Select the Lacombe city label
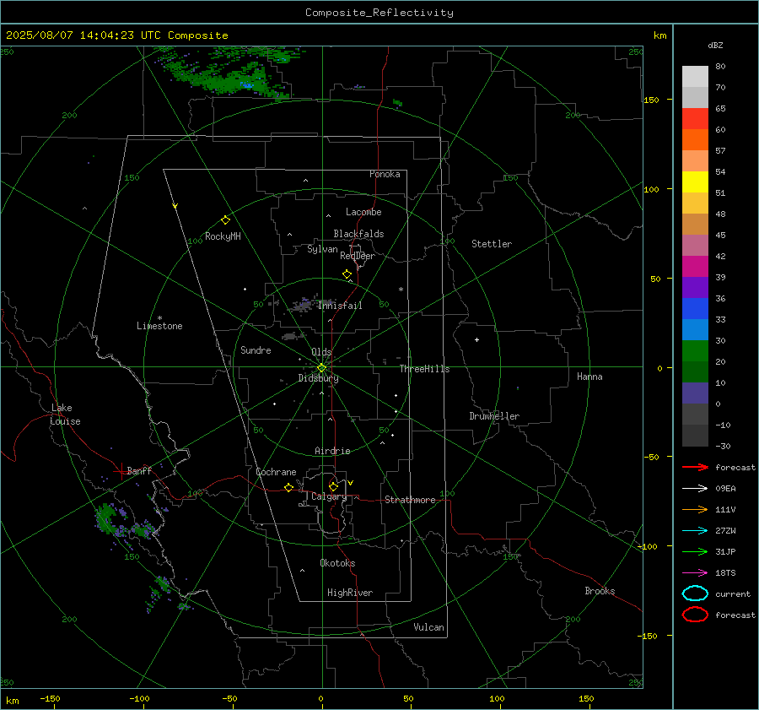Viewport: 759px width, 710px height. tap(363, 212)
